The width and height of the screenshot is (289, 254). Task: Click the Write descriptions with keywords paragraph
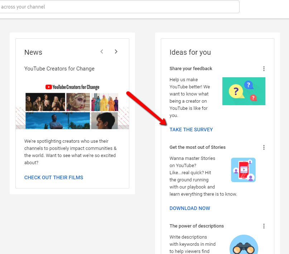pos(192,244)
